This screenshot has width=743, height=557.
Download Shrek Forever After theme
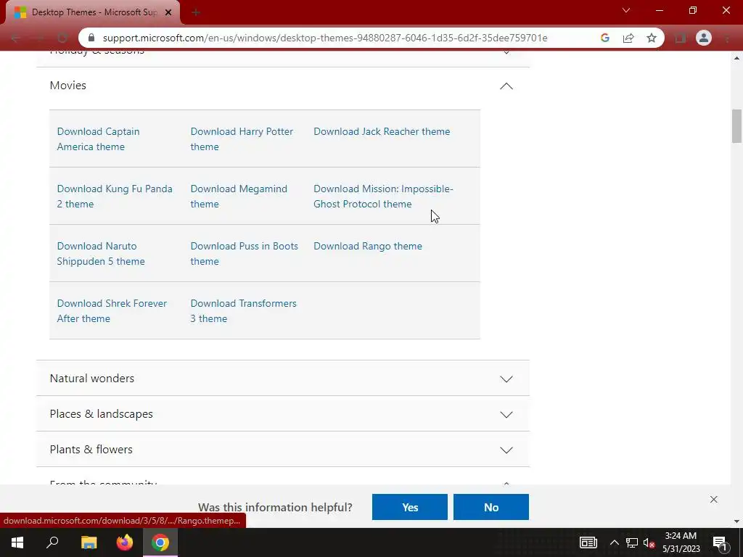point(112,310)
